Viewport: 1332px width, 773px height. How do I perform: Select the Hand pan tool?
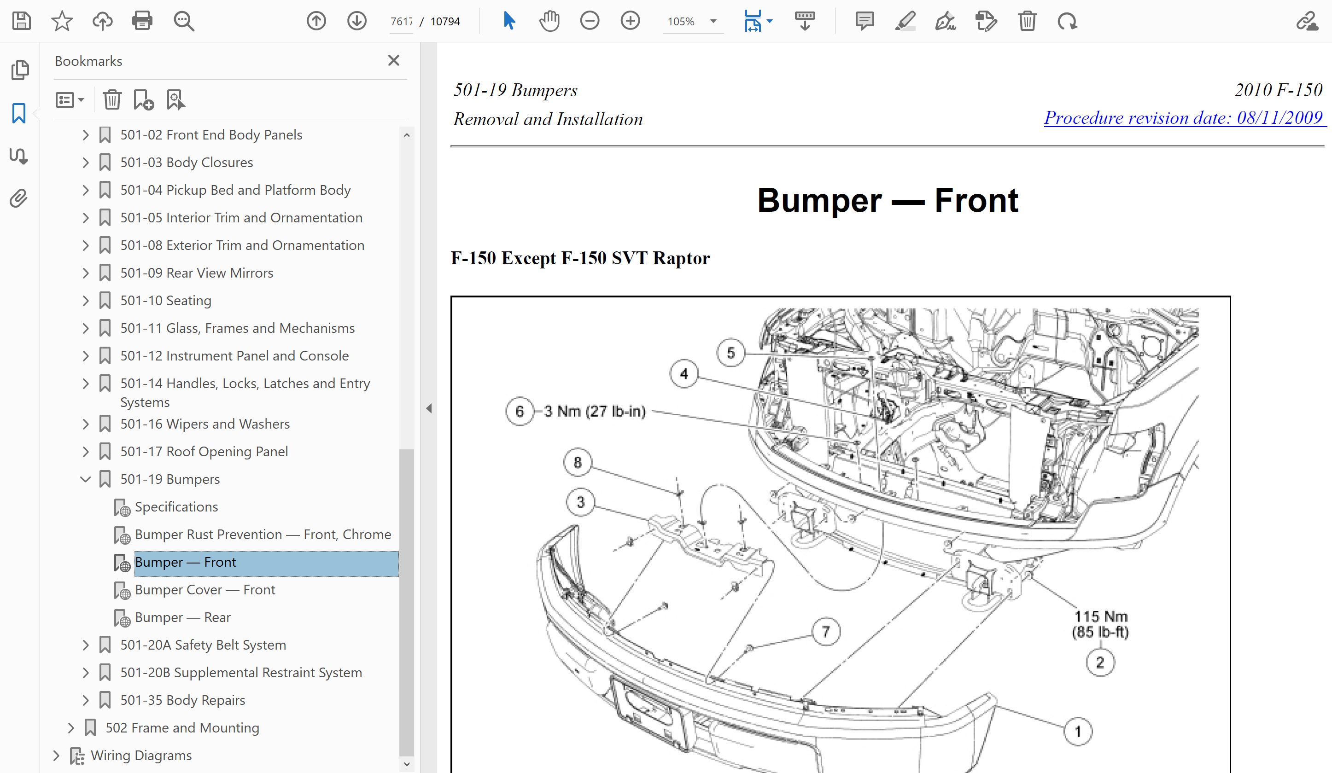(549, 21)
